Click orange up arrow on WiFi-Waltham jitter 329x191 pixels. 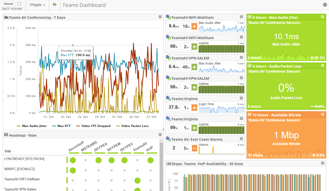195,26
